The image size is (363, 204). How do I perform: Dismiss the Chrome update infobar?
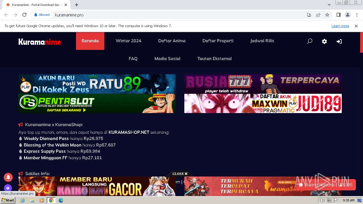coord(356,26)
